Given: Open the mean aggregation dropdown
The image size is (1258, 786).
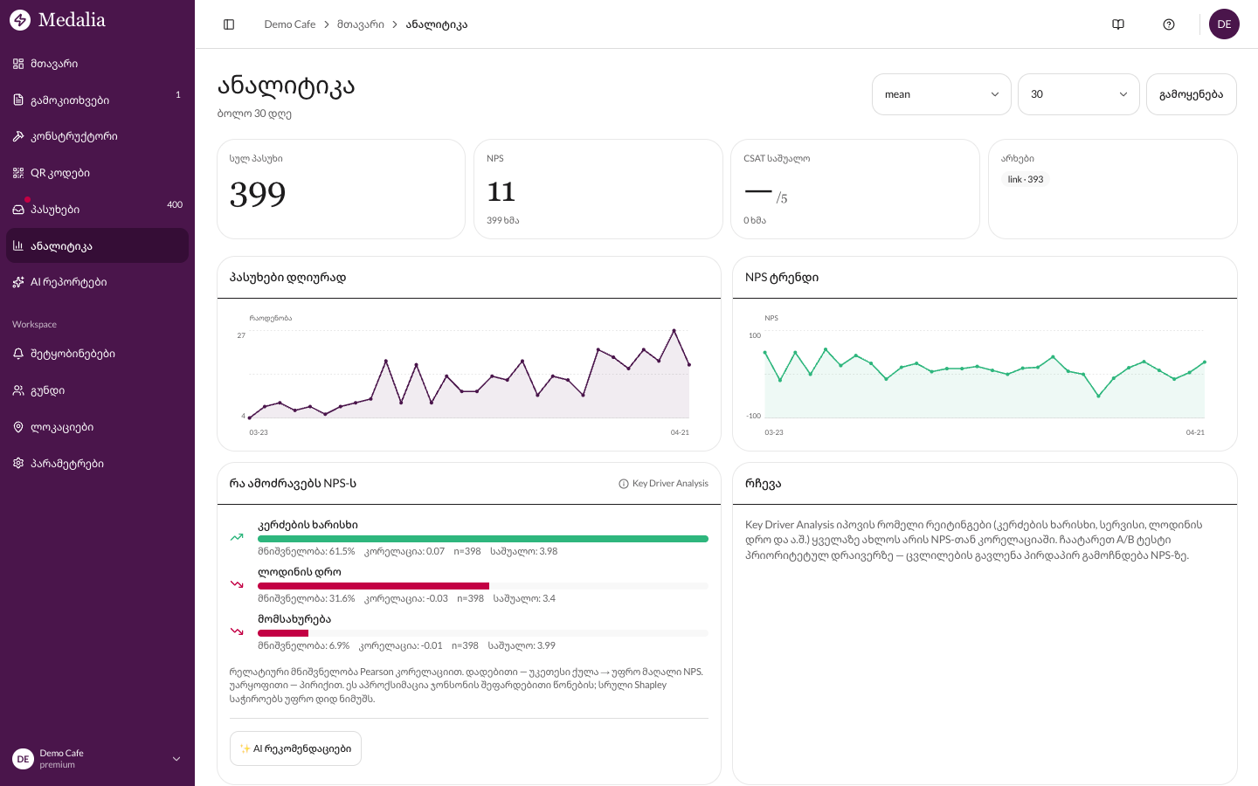Looking at the screenshot, I should coord(941,93).
